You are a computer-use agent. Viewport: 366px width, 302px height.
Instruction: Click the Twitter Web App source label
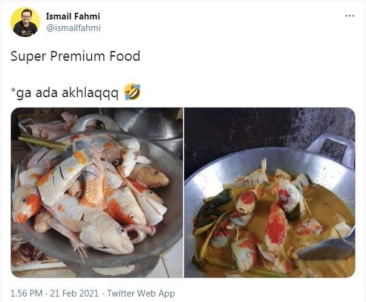(141, 293)
